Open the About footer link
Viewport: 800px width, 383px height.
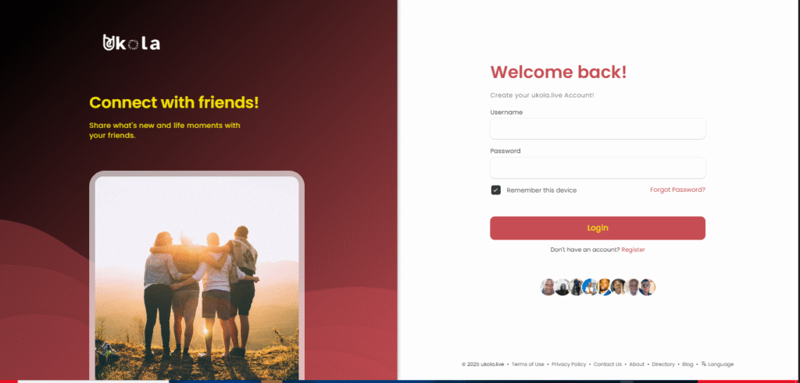(x=637, y=364)
